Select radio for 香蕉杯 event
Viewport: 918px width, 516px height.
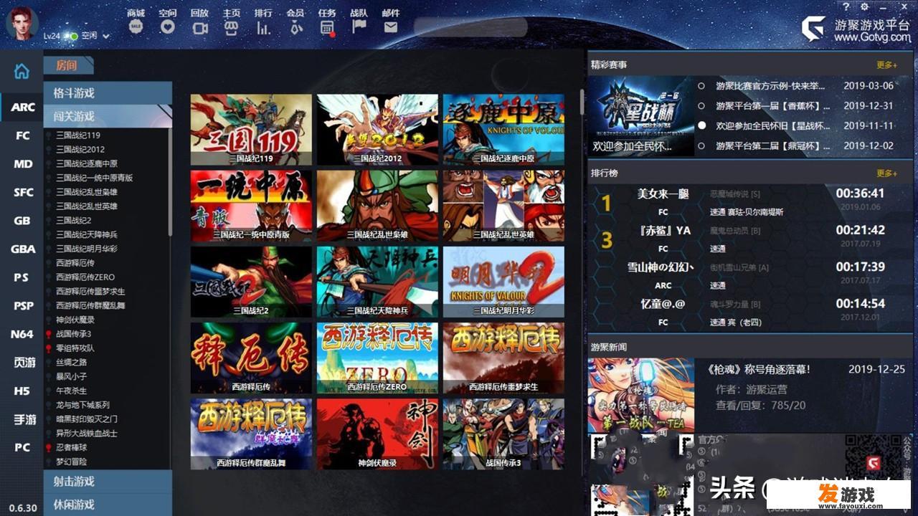point(701,106)
